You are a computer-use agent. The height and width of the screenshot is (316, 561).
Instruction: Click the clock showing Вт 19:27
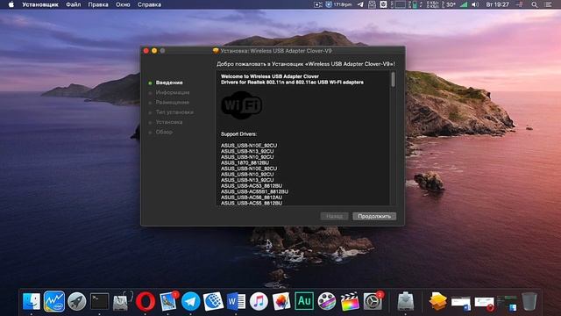[497, 4]
